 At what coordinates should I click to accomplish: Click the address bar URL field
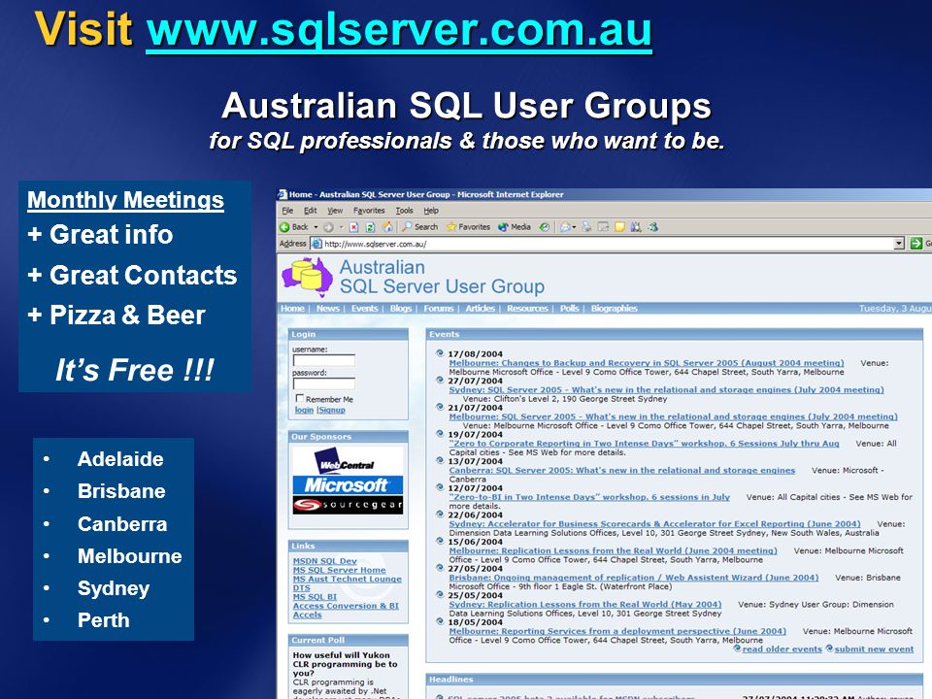(608, 244)
